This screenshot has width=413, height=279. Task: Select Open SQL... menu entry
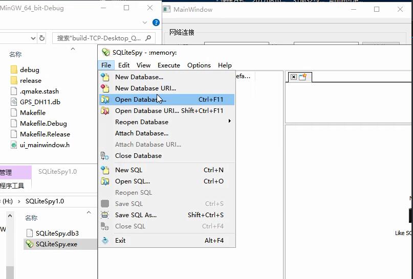pyautogui.click(x=167, y=181)
